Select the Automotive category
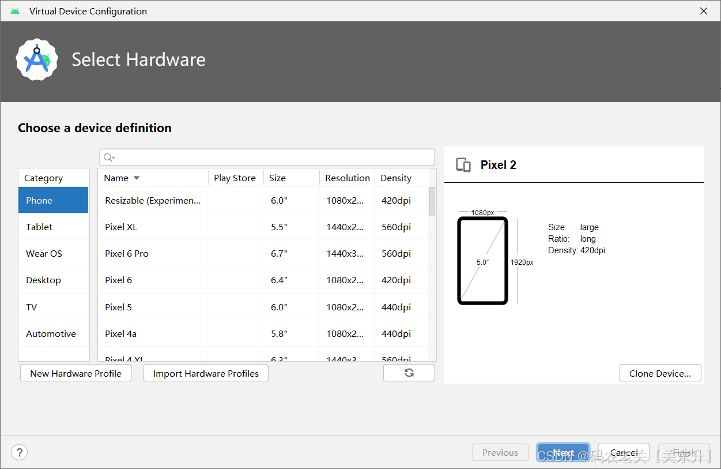Viewport: 721px width, 469px height. 54,333
